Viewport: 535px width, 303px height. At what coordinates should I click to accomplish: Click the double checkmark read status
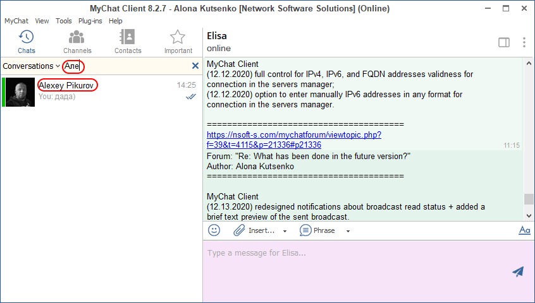191,97
